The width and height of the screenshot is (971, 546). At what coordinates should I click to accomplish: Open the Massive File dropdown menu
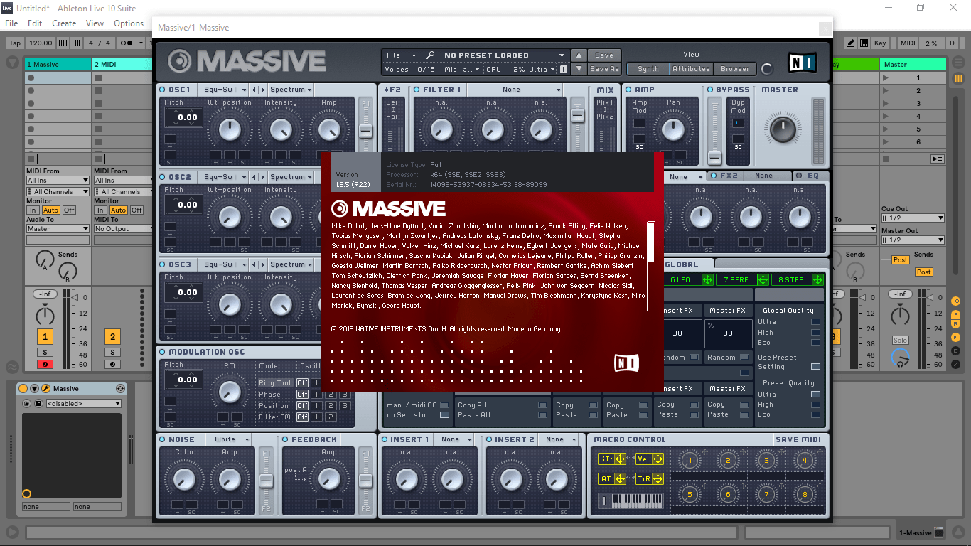click(401, 55)
